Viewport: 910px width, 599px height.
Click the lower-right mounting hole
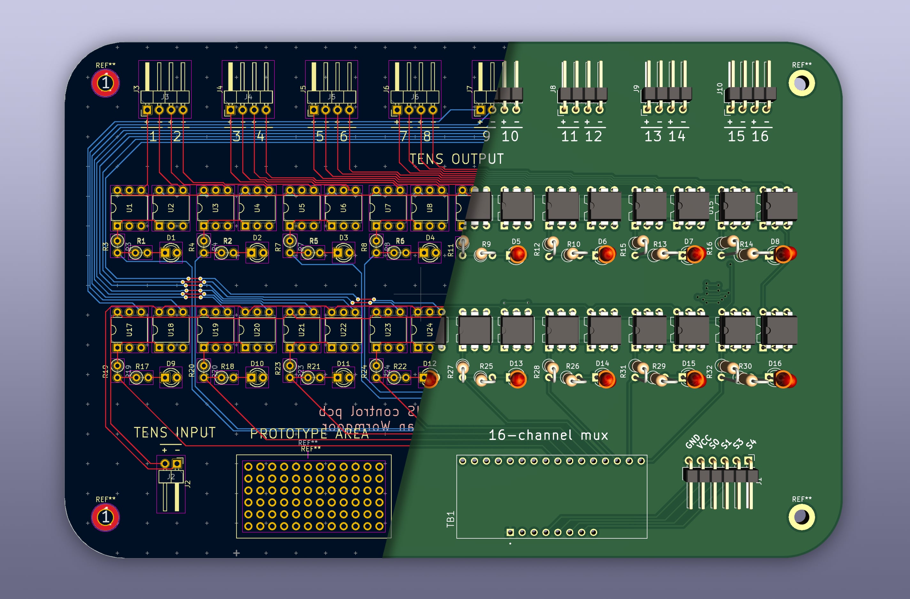click(x=801, y=517)
